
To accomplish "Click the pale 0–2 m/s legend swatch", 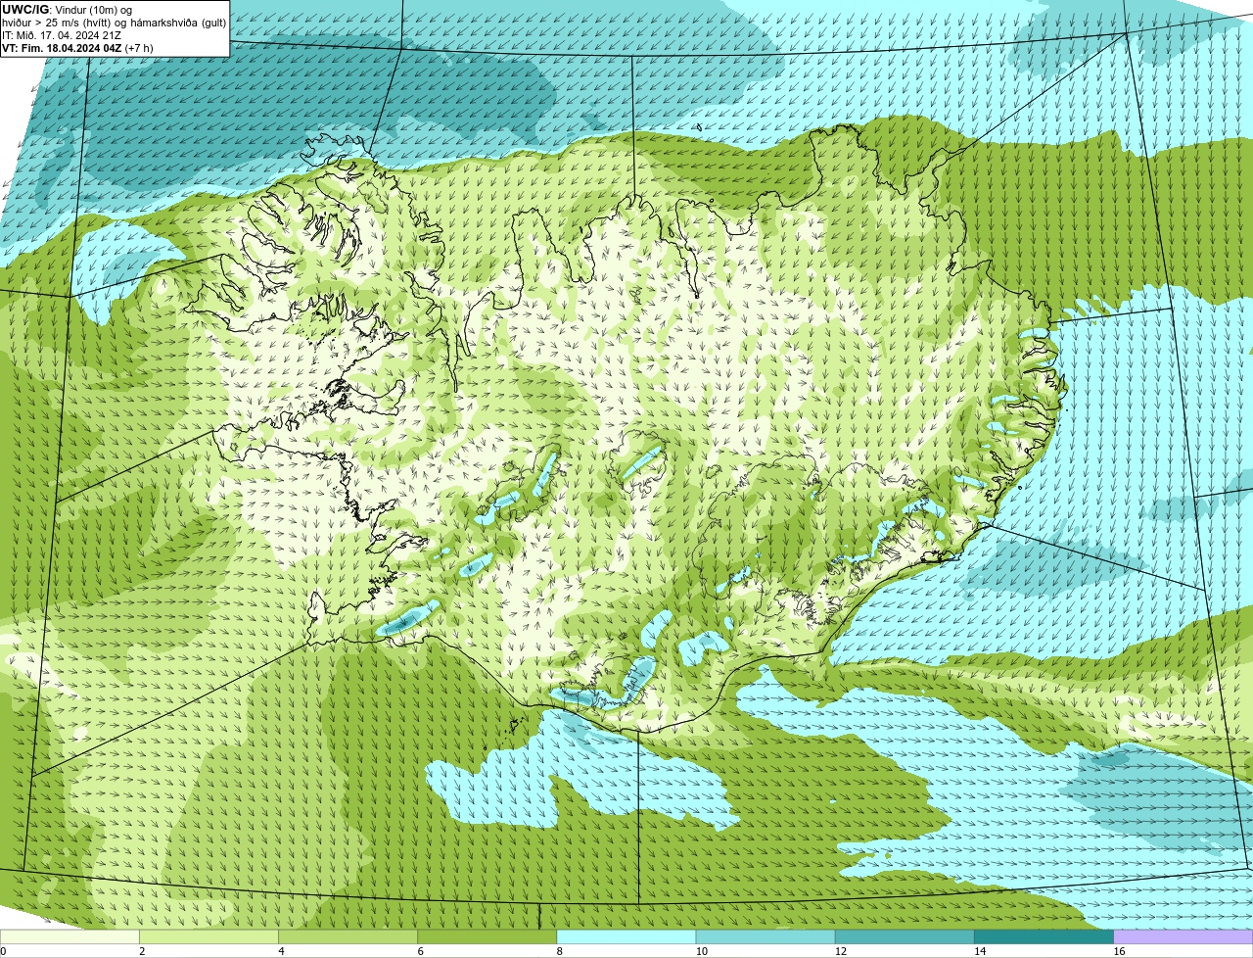I will [70, 936].
